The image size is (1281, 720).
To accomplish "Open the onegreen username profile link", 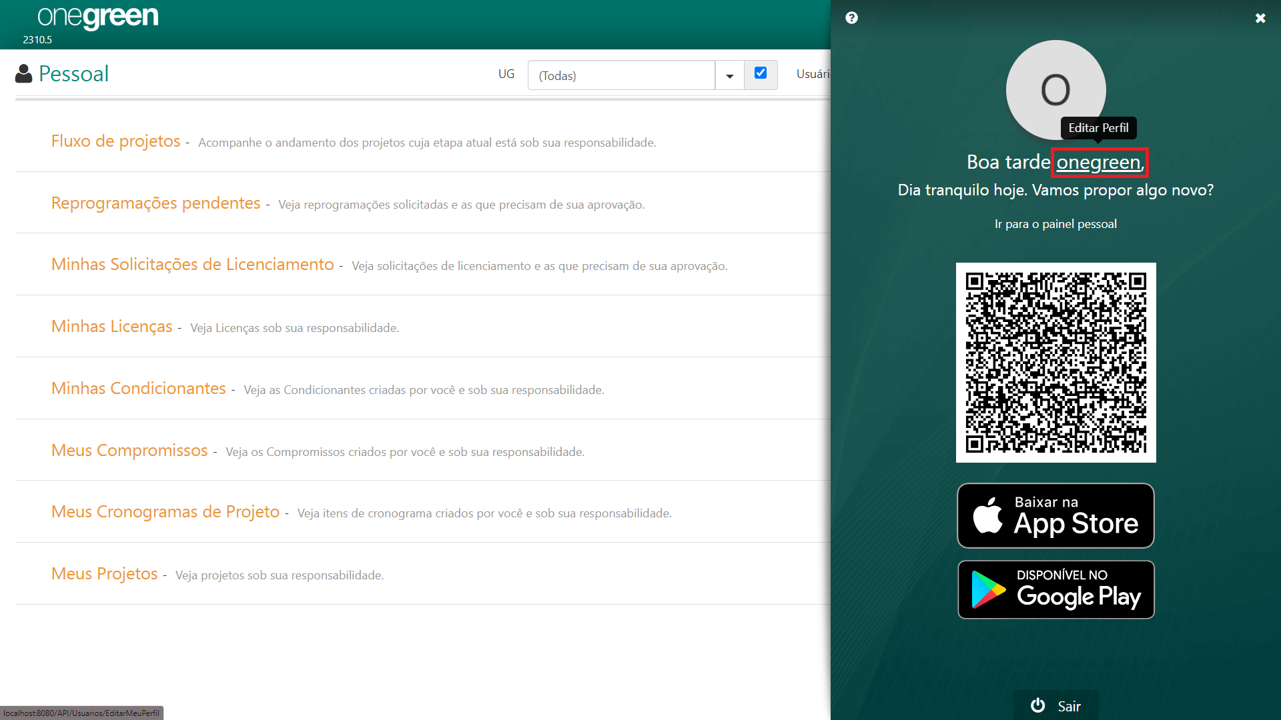I will tap(1099, 162).
